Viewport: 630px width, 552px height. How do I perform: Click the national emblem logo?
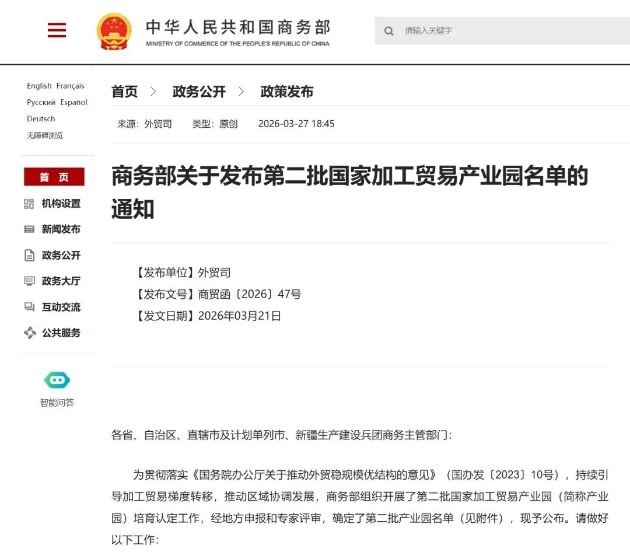pos(114,31)
